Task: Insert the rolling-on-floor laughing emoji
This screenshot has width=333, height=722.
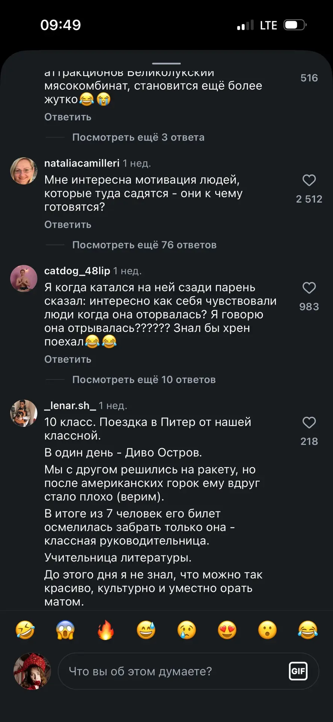Action: (25, 630)
